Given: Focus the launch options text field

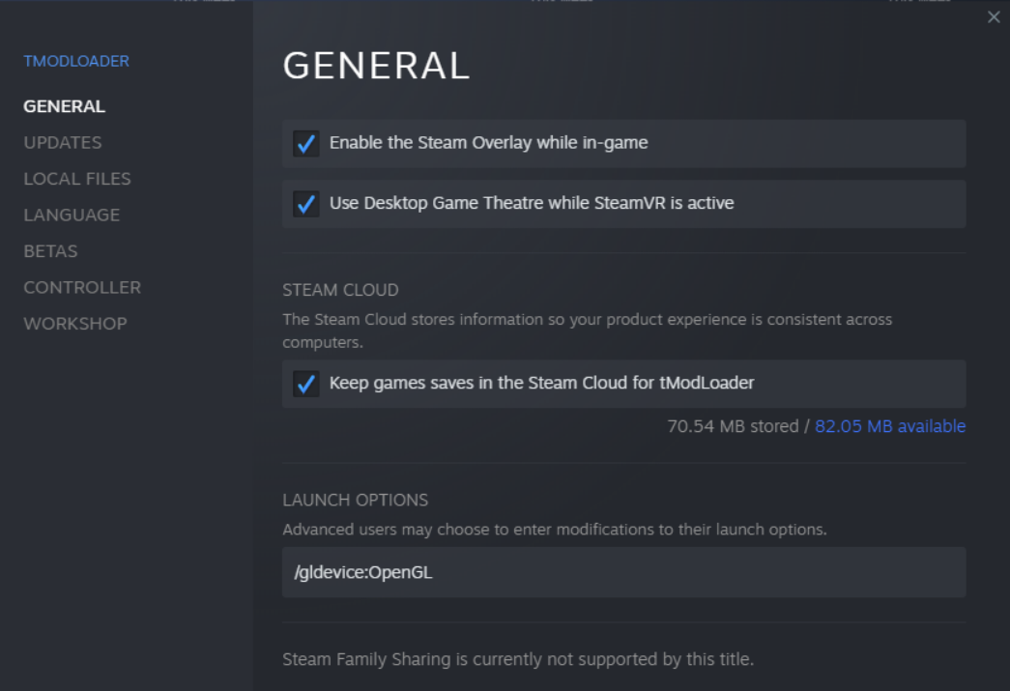Looking at the screenshot, I should pos(623,572).
